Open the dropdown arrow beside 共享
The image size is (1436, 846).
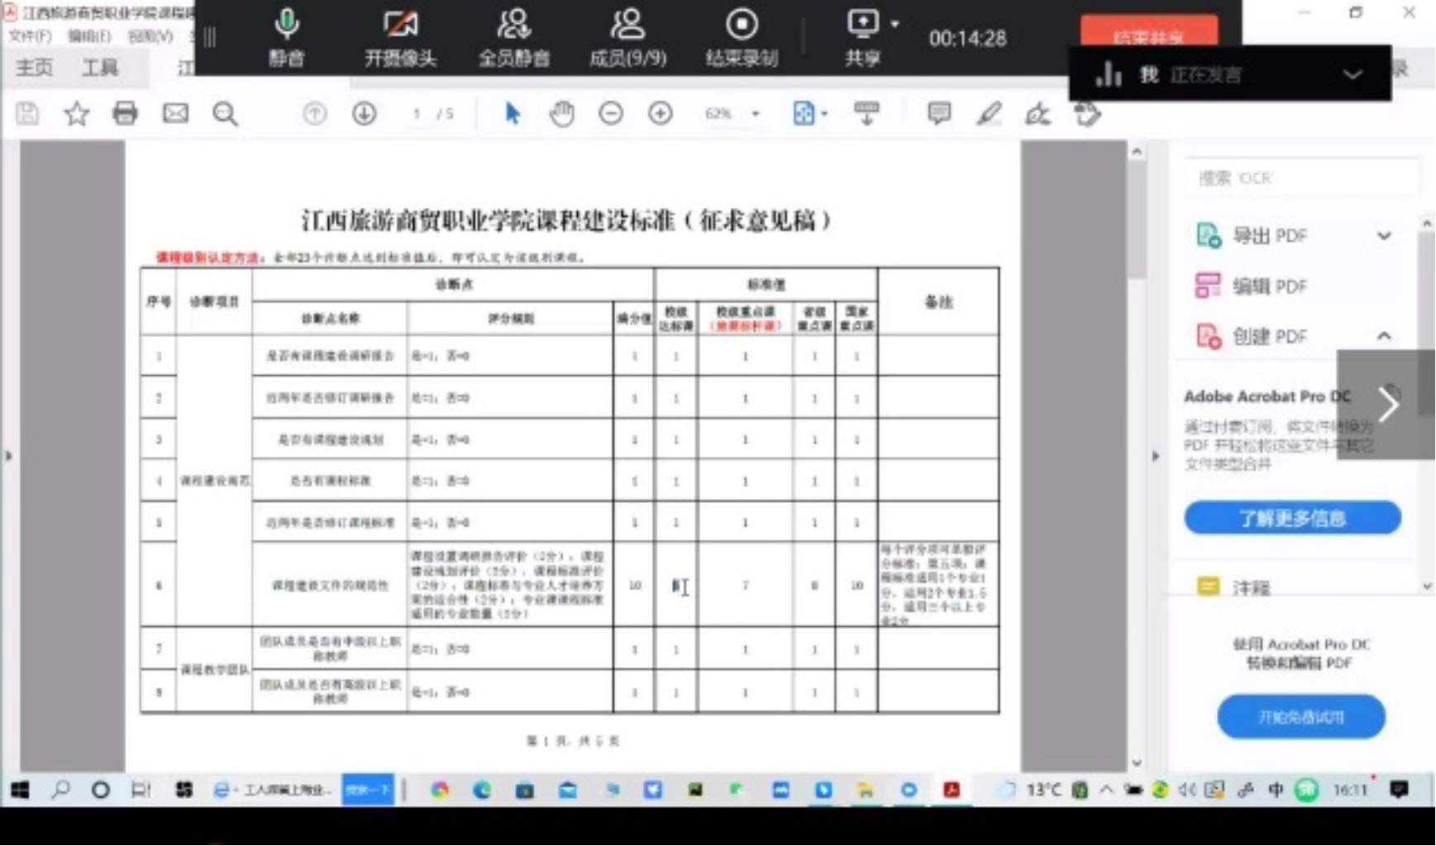[895, 24]
